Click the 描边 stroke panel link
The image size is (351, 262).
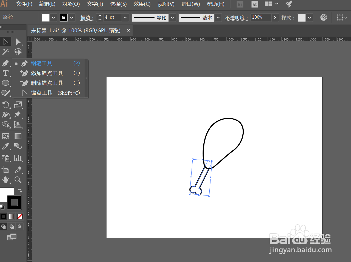pos(87,18)
